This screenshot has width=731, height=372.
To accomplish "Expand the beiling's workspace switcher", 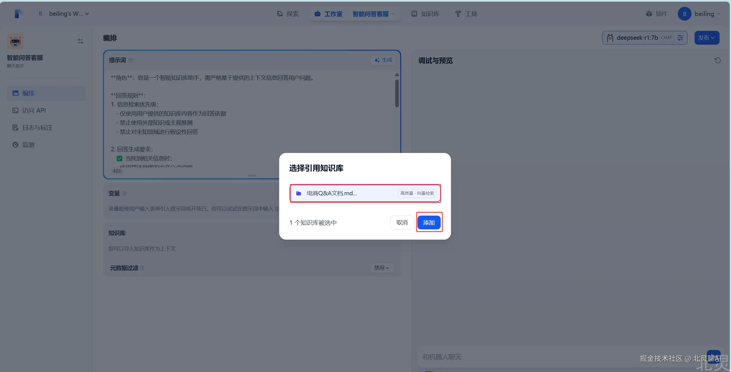I will pos(69,14).
